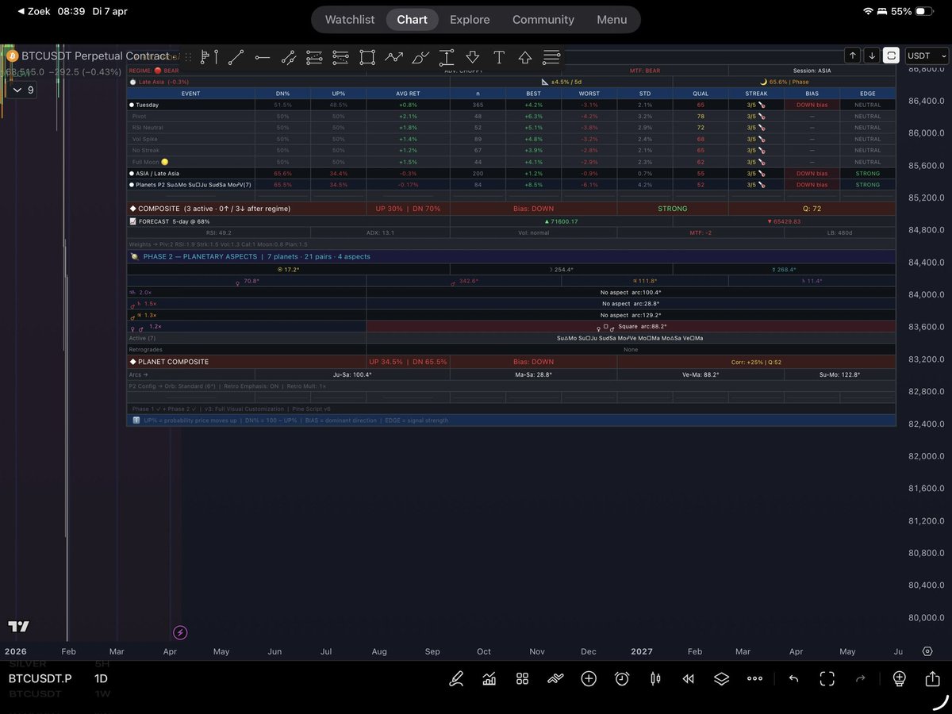Screen dimensions: 952x714
Task: Select the brush drawing tool
Action: coord(420,57)
